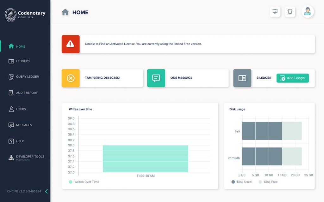Screen dimensions: 324x202
Task: Click the teal writes bar in chart
Action: (x=146, y=159)
